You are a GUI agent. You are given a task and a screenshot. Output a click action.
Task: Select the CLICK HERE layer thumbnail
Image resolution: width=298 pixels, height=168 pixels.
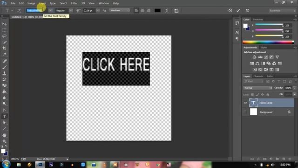tap(253, 103)
